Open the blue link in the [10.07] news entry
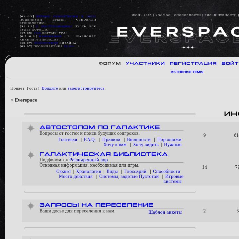Image resolution: width=239 pixels, height=239 pixels. coord(46,43)
